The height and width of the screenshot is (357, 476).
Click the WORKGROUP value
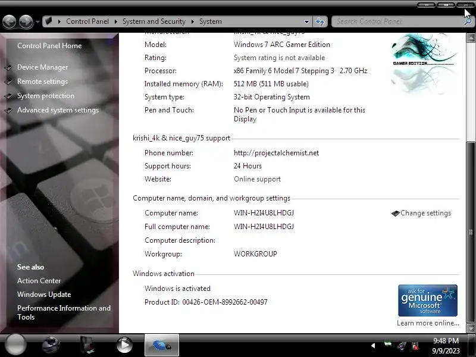point(255,254)
